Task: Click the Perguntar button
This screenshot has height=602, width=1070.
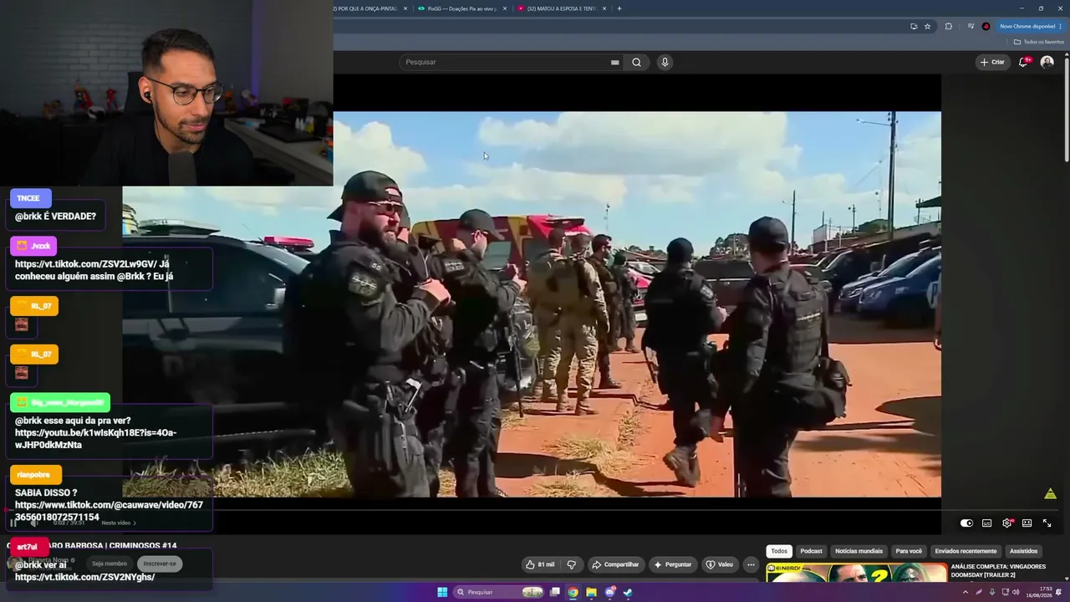Action: point(672,564)
